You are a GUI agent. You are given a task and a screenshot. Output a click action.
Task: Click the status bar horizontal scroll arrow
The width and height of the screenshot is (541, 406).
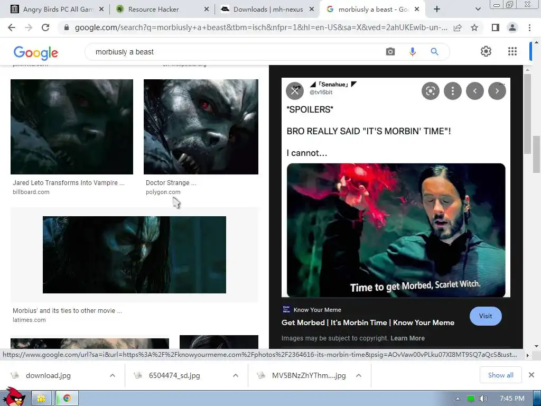[527, 355]
